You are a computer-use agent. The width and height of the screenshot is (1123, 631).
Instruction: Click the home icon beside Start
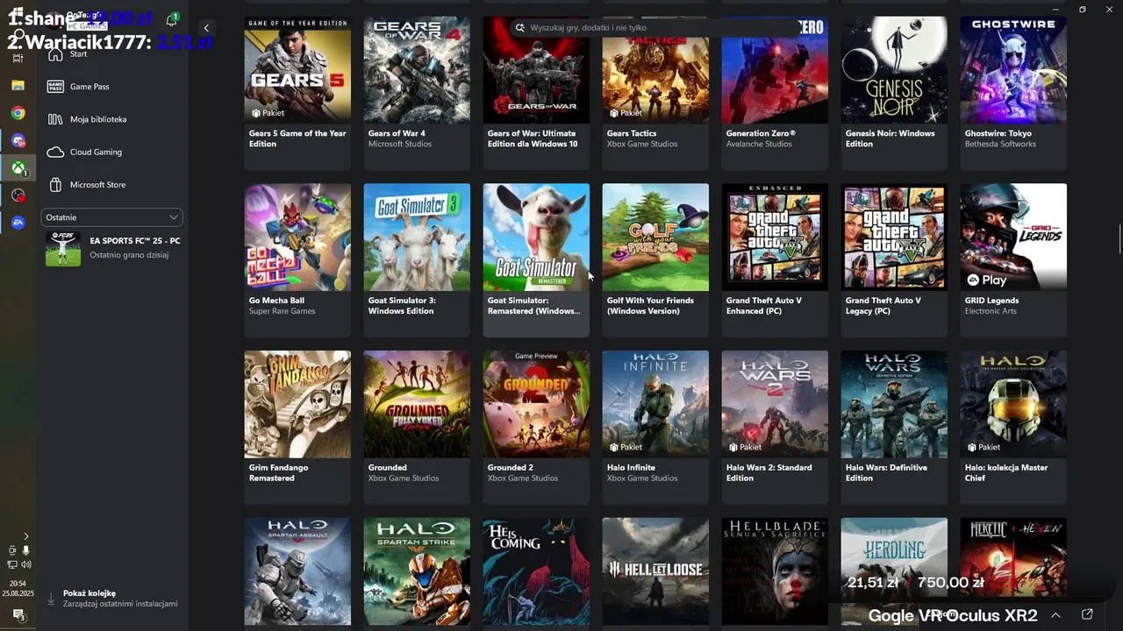(55, 54)
